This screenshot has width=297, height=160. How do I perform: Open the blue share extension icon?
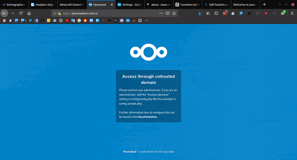(x=241, y=13)
